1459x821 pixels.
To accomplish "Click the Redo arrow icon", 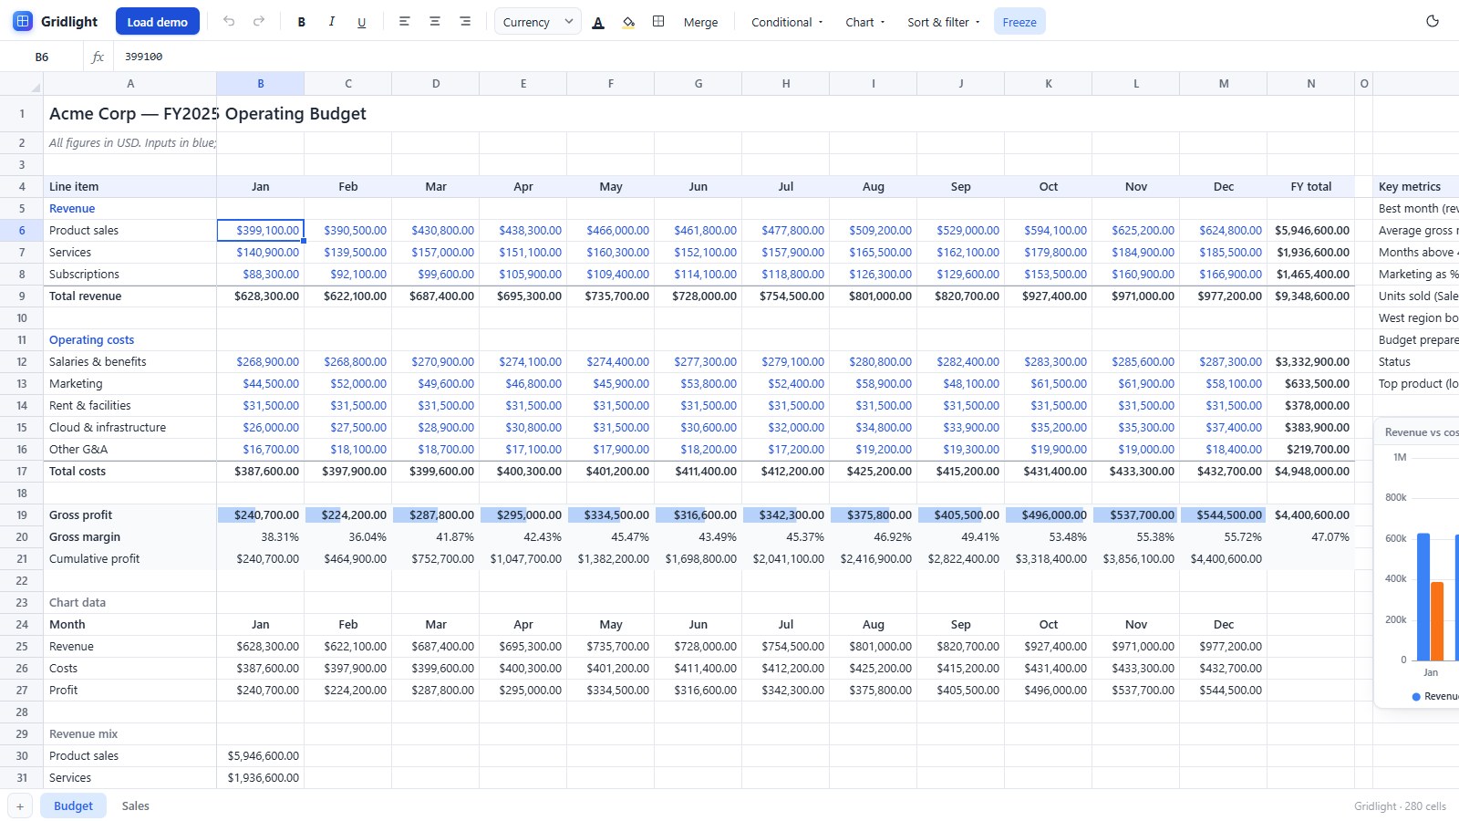I will [259, 21].
